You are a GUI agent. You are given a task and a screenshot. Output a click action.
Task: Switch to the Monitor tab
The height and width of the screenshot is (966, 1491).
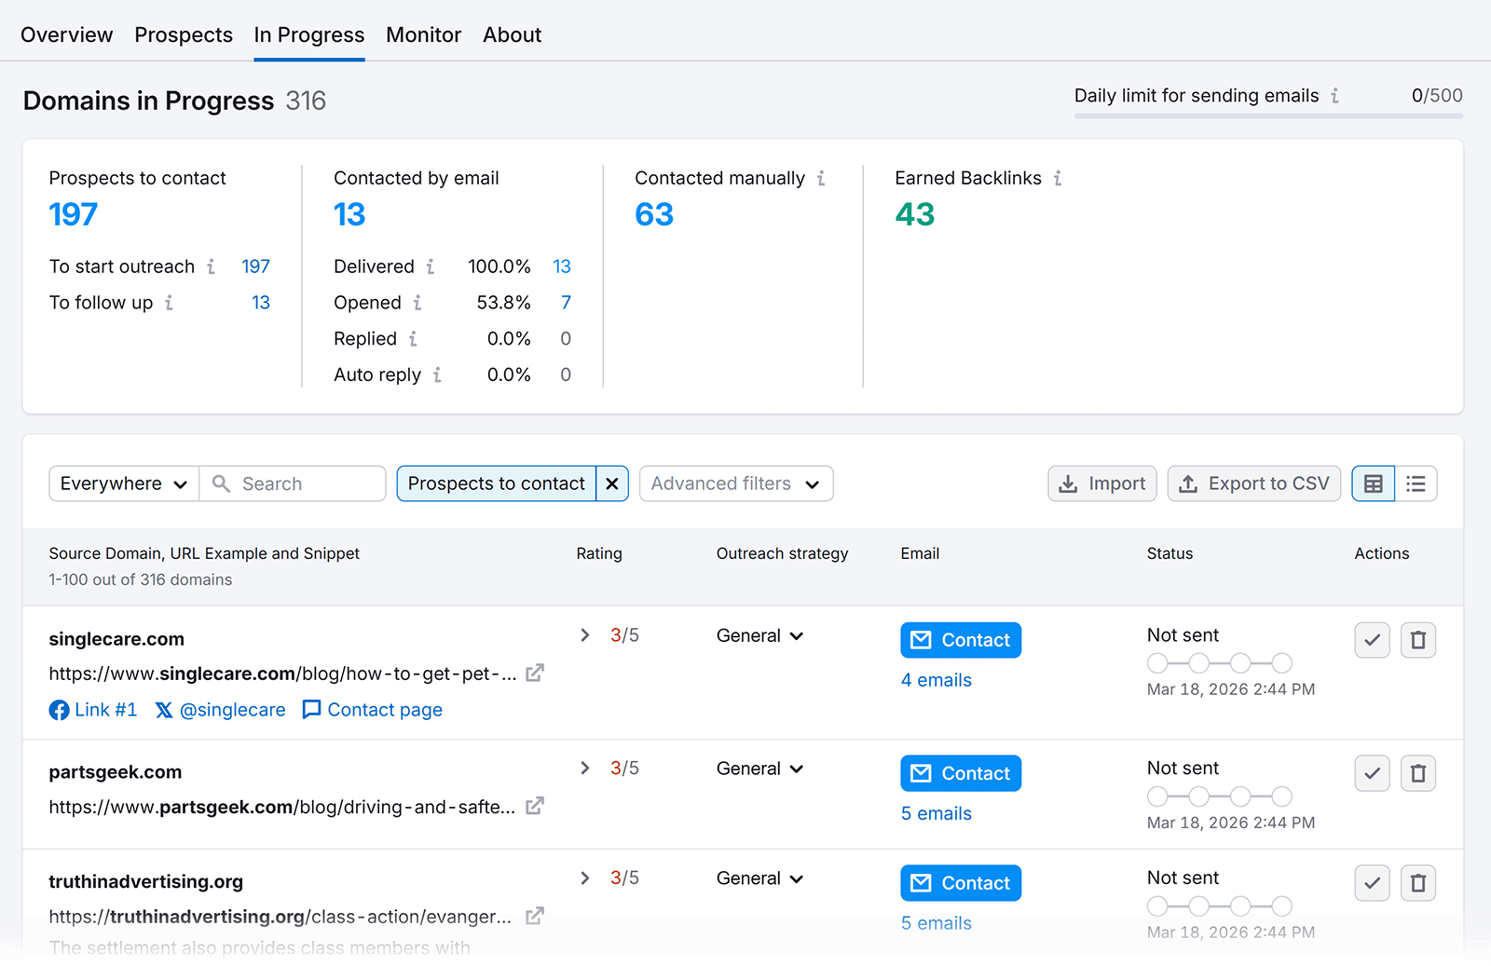click(x=423, y=34)
